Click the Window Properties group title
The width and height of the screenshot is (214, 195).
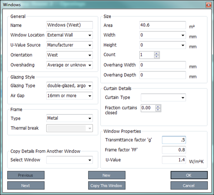click(x=122, y=131)
